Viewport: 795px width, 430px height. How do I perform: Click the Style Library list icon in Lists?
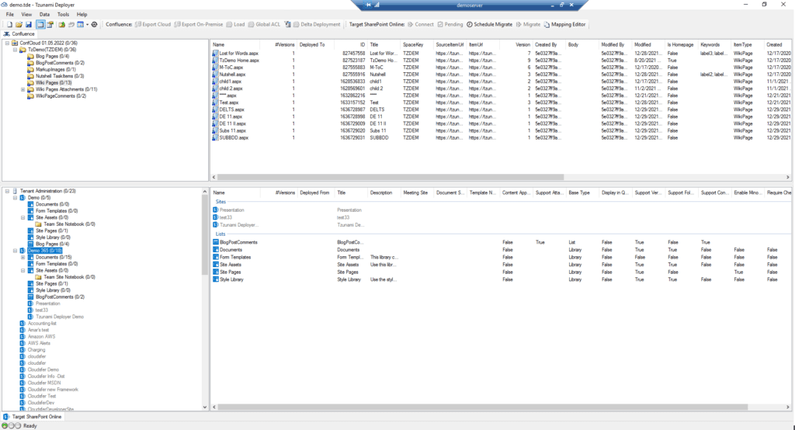tap(216, 279)
